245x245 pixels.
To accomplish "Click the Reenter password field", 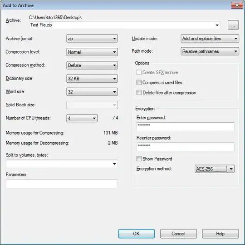I will tap(185, 147).
